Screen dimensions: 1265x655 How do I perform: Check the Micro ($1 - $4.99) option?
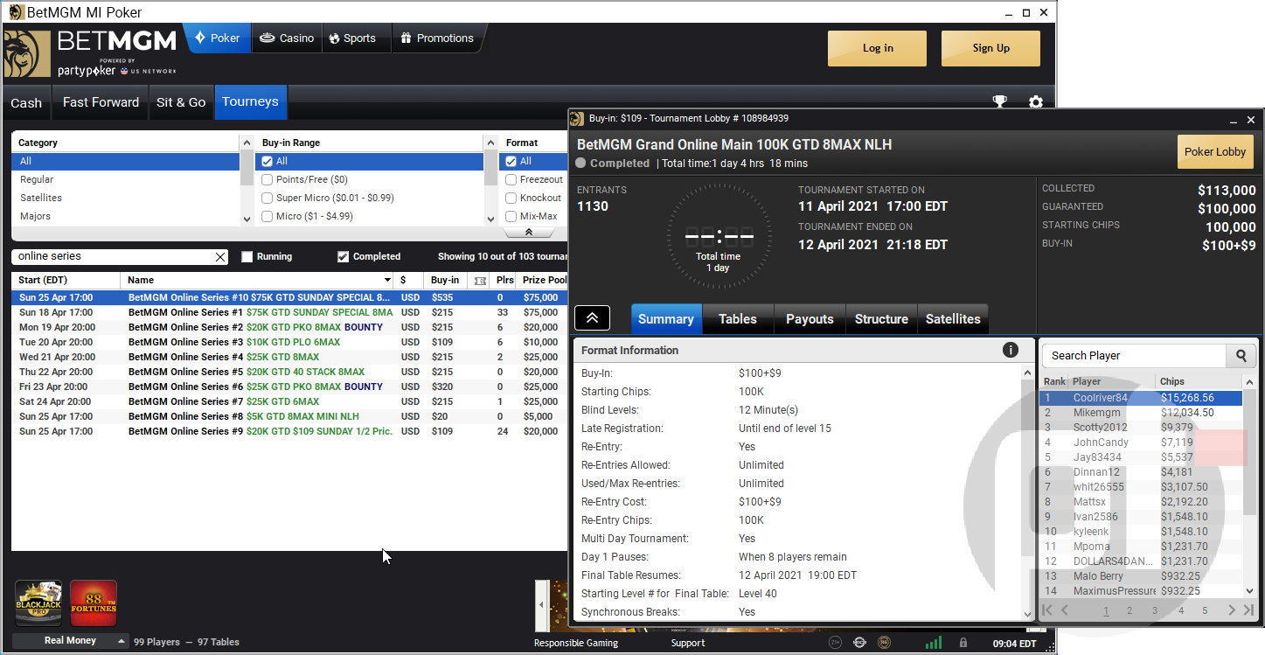coord(268,216)
